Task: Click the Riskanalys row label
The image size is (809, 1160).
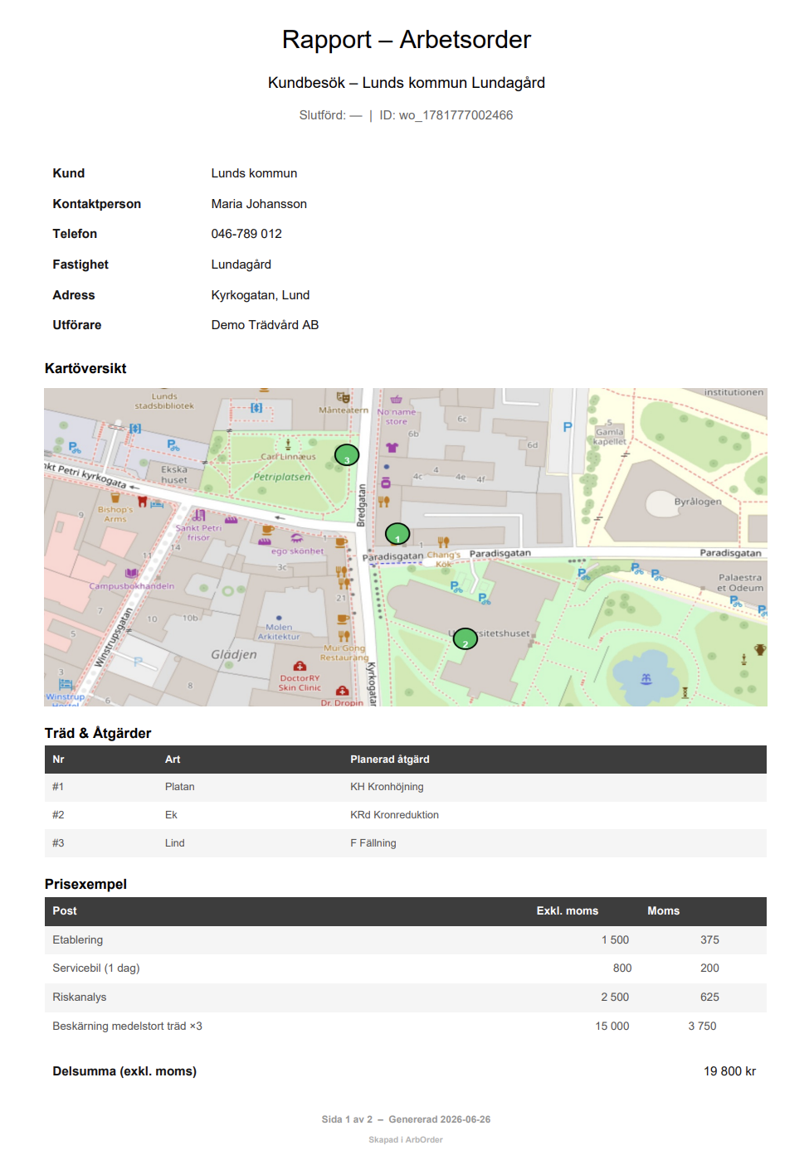Action: (80, 997)
